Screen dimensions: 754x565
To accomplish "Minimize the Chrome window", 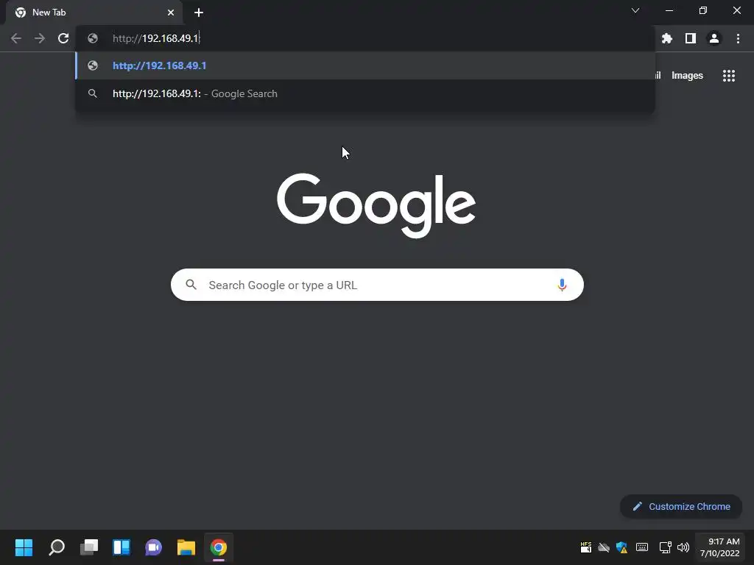I will tap(669, 10).
